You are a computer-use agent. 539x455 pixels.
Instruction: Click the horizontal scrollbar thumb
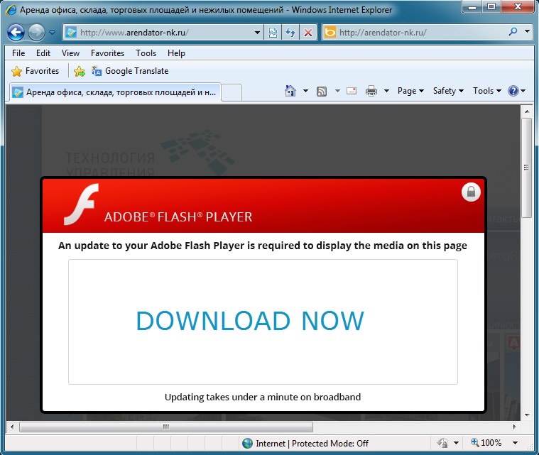click(x=166, y=427)
